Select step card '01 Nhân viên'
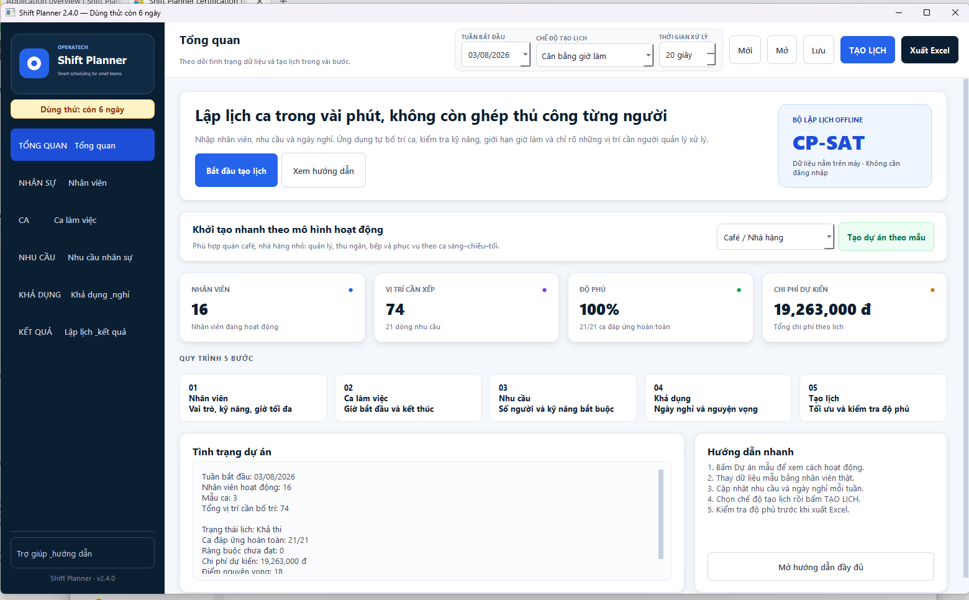The height and width of the screenshot is (600, 969). click(253, 398)
